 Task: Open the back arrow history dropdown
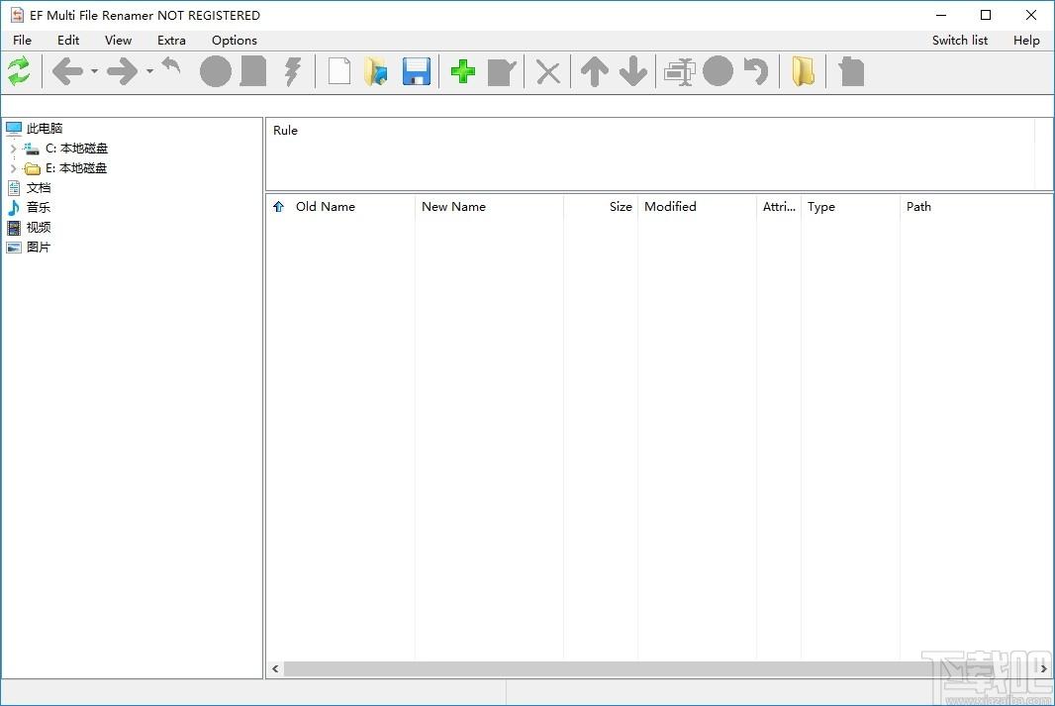coord(95,71)
